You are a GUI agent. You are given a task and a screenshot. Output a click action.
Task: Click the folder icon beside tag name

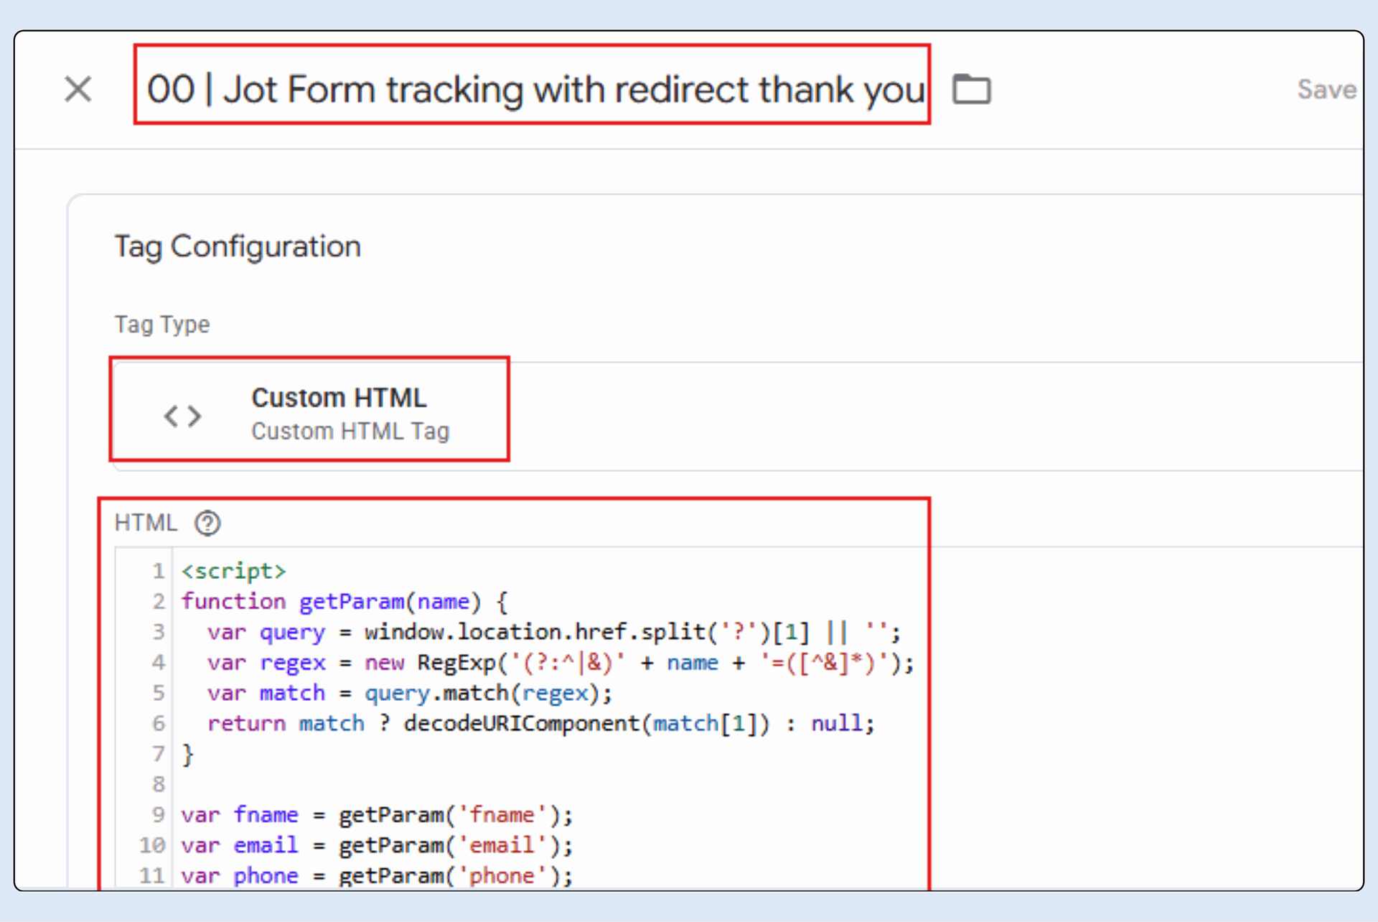(971, 90)
